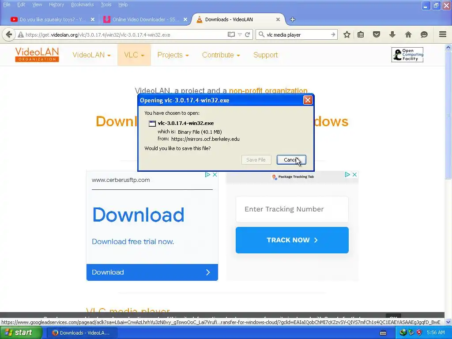452x339 pixels.
Task: Show bookmarks list icon
Action: [x=361, y=34]
